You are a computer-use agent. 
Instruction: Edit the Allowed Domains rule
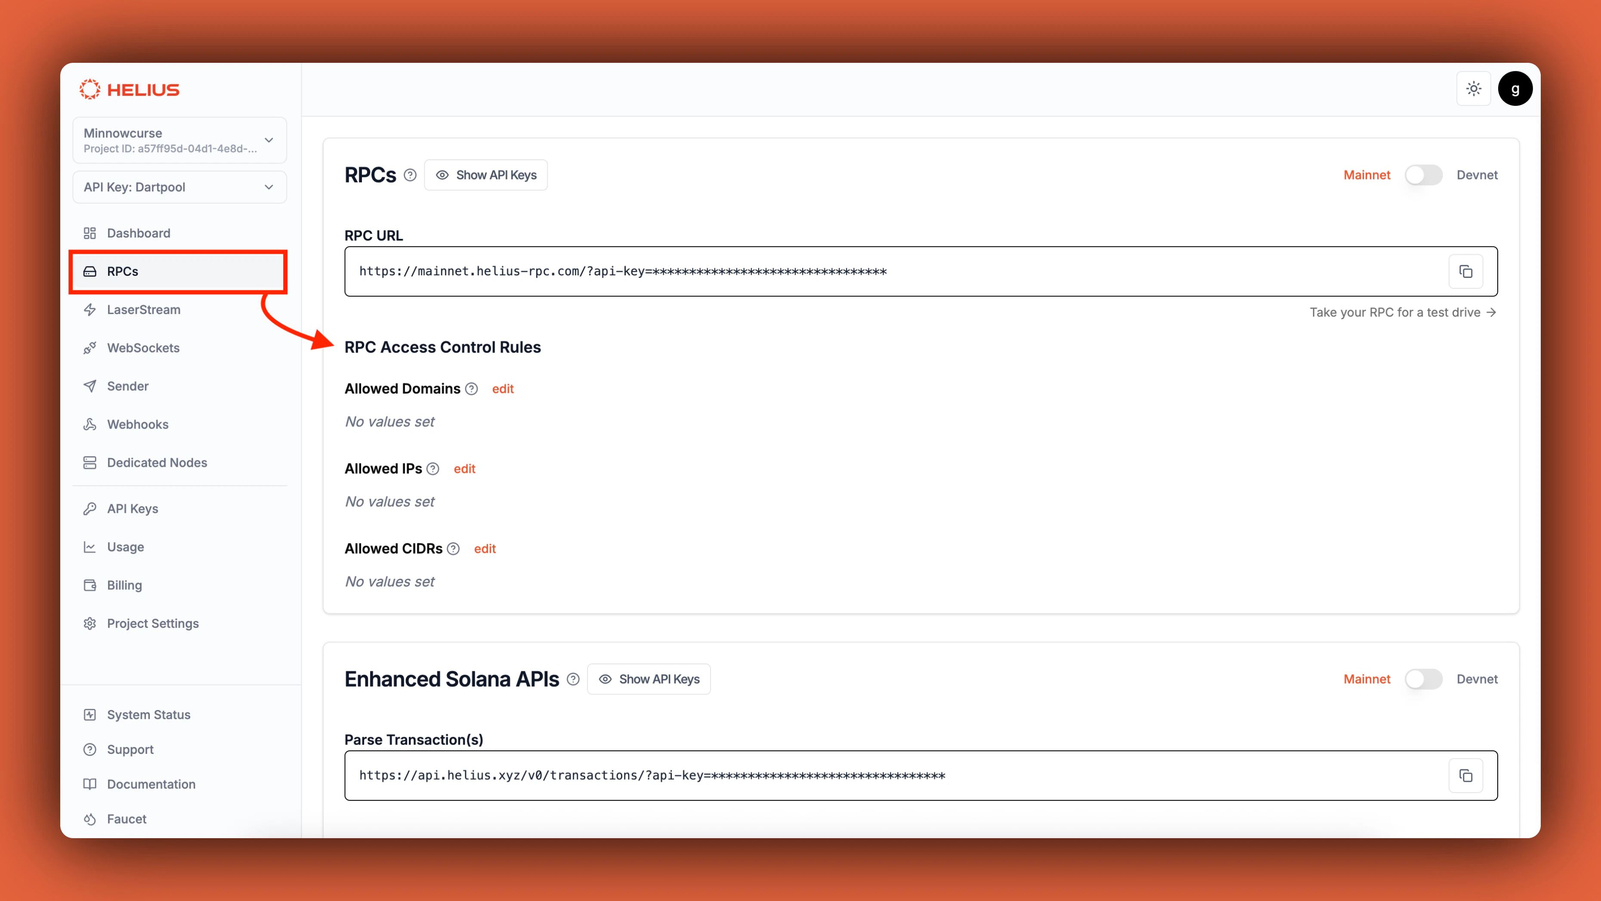(x=503, y=389)
